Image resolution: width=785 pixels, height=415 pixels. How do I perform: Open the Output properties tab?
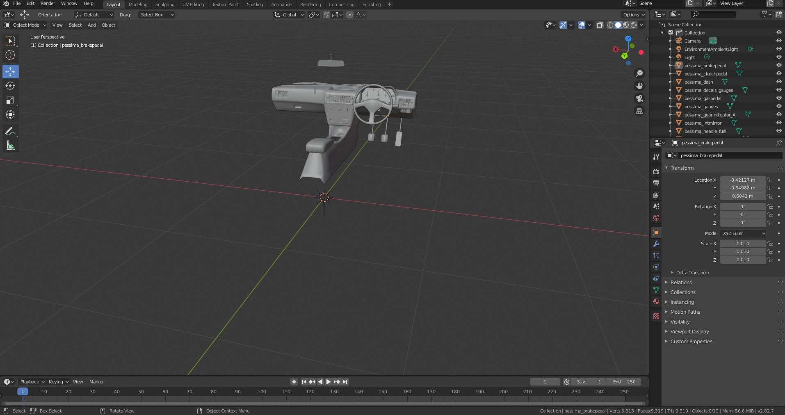click(656, 183)
